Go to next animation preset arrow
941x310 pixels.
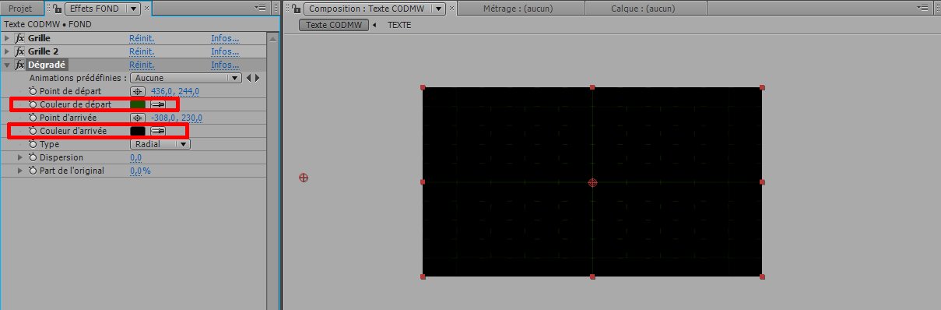coord(257,78)
